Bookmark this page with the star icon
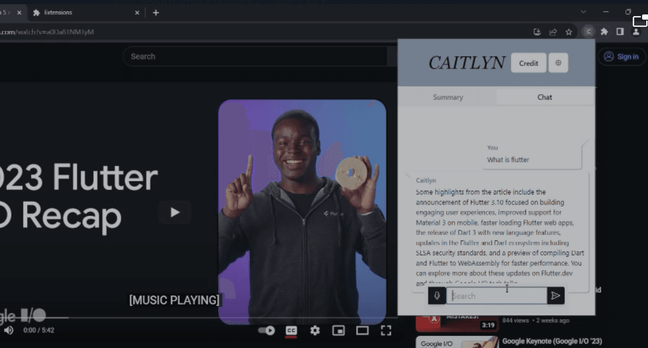 tap(569, 32)
